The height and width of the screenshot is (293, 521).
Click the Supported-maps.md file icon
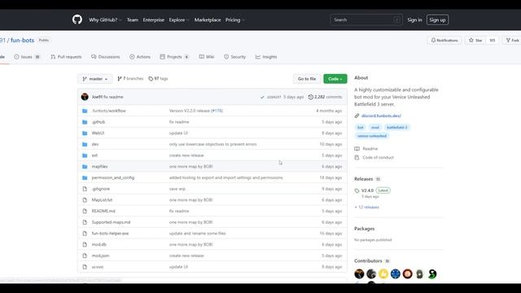coord(85,222)
